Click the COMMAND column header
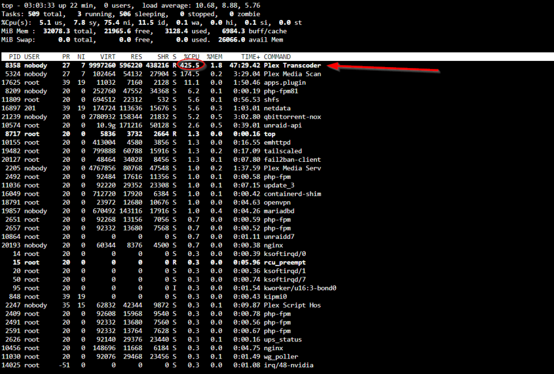Image resolution: width=554 pixels, height=374 pixels. coord(277,57)
